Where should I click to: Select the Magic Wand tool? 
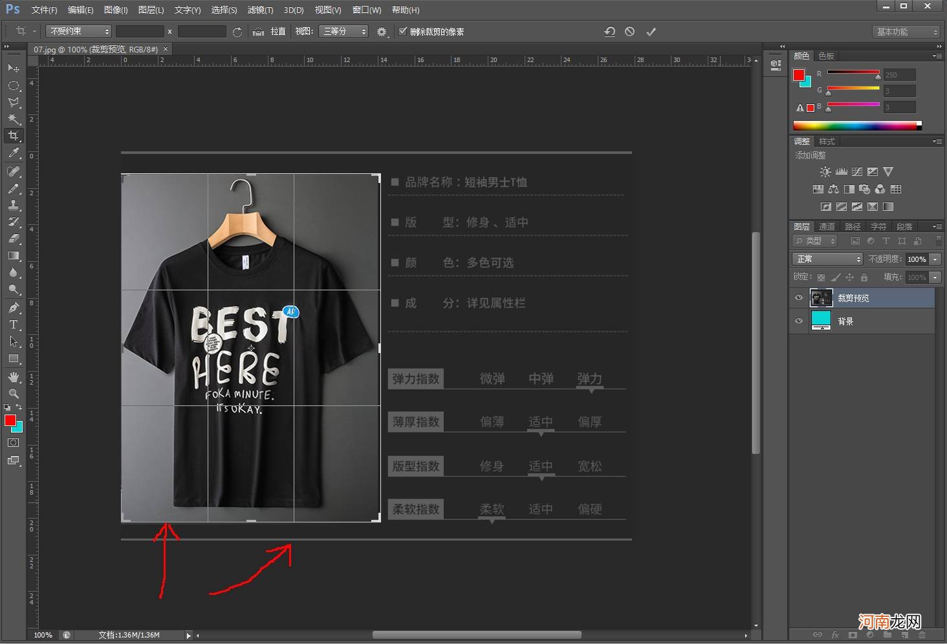click(x=13, y=119)
